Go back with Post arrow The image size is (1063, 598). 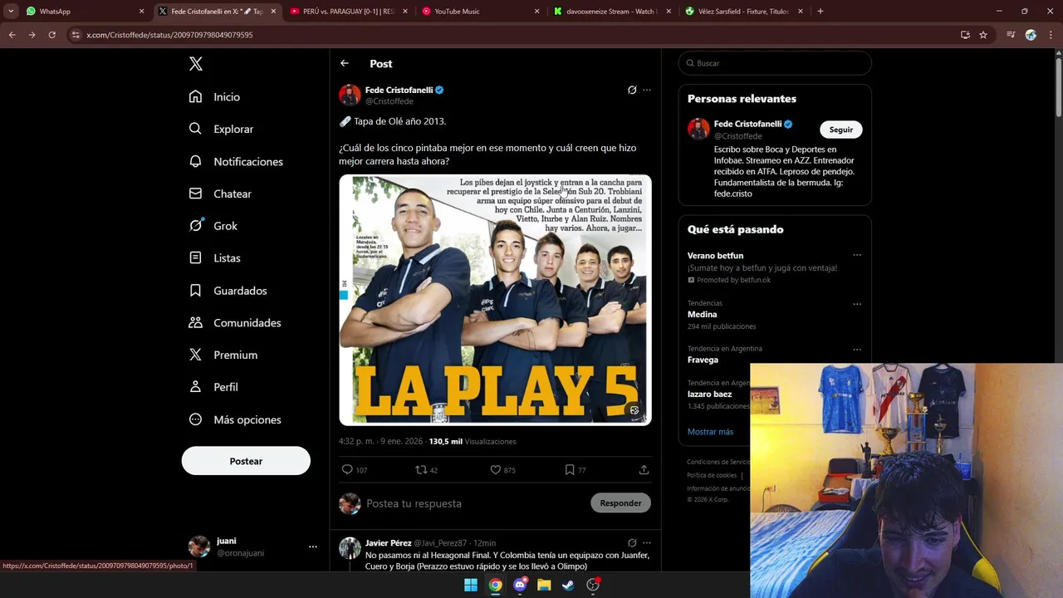click(x=345, y=63)
